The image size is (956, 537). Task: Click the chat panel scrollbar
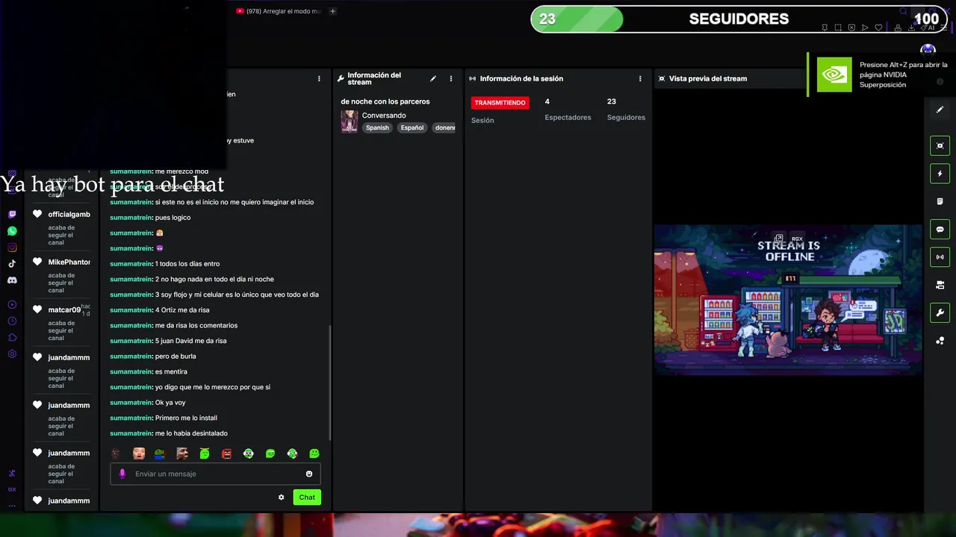click(x=330, y=384)
